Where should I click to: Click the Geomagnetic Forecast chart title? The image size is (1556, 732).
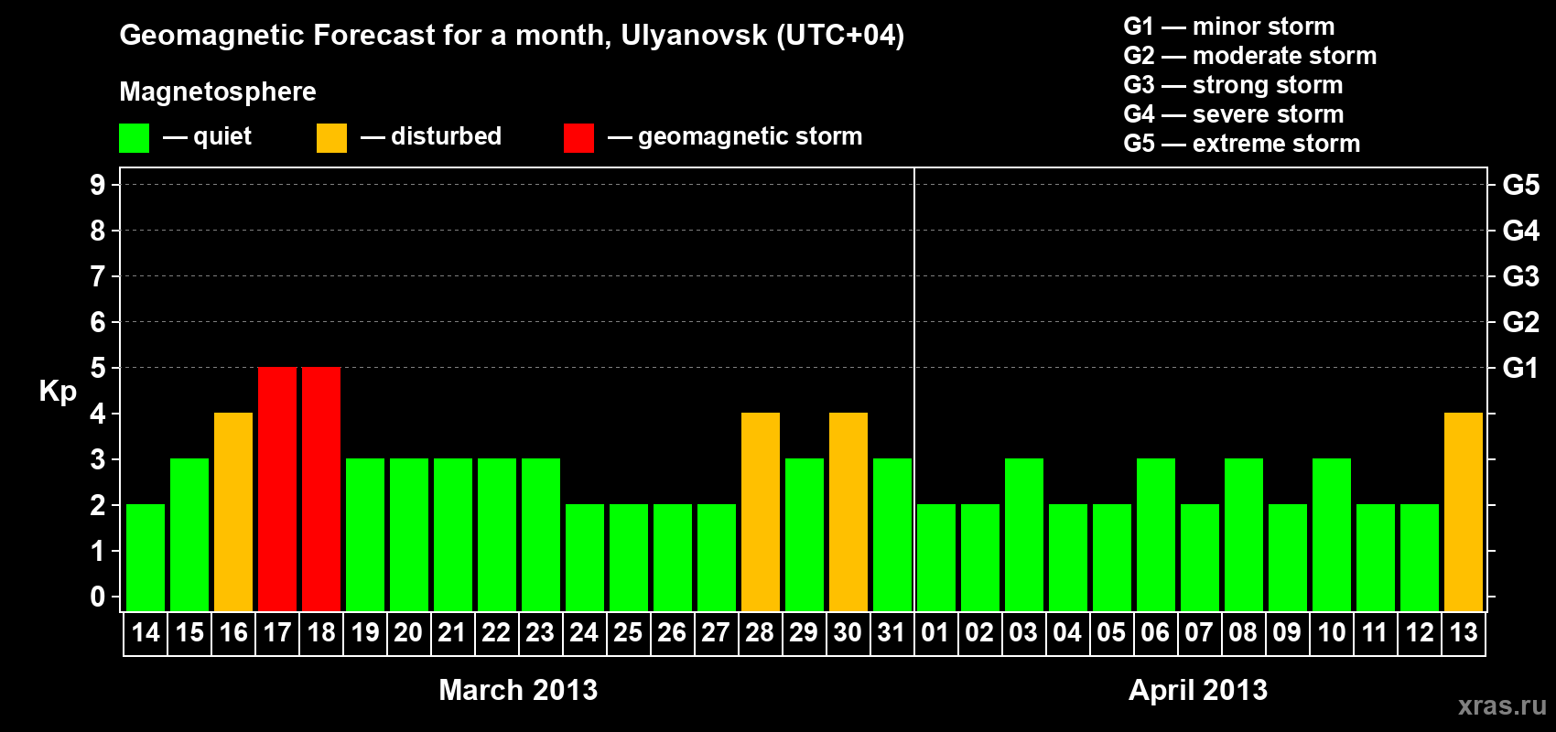pyautogui.click(x=512, y=36)
